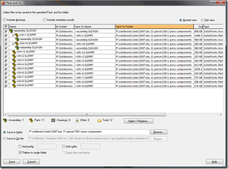
Task: Click the Pack and Go title bar icon
Action: (3, 3)
